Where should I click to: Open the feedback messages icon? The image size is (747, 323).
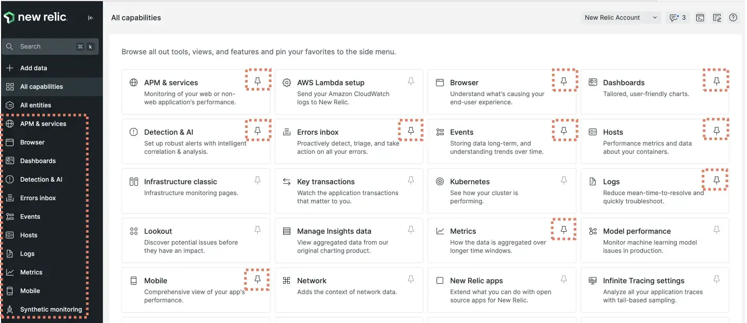(x=677, y=18)
